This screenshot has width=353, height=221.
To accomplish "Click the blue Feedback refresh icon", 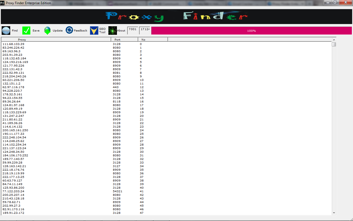I will point(69,30).
